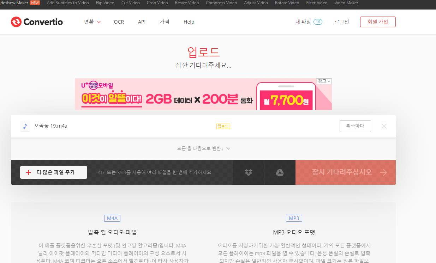Click the 16 file count badge

click(318, 22)
